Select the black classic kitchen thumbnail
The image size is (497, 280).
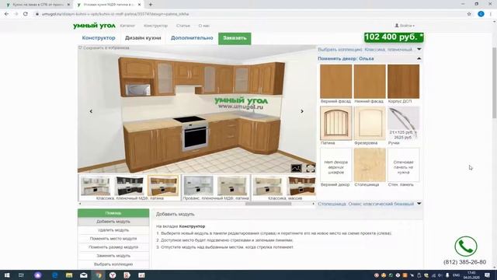(x=129, y=186)
